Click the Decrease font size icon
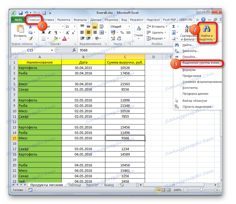Image resolution: width=236 pixels, height=204 pixels. click(x=73, y=32)
